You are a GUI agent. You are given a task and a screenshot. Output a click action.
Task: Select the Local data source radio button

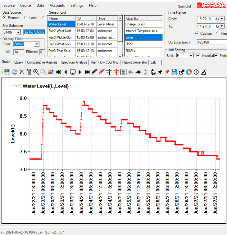[x=27, y=18]
